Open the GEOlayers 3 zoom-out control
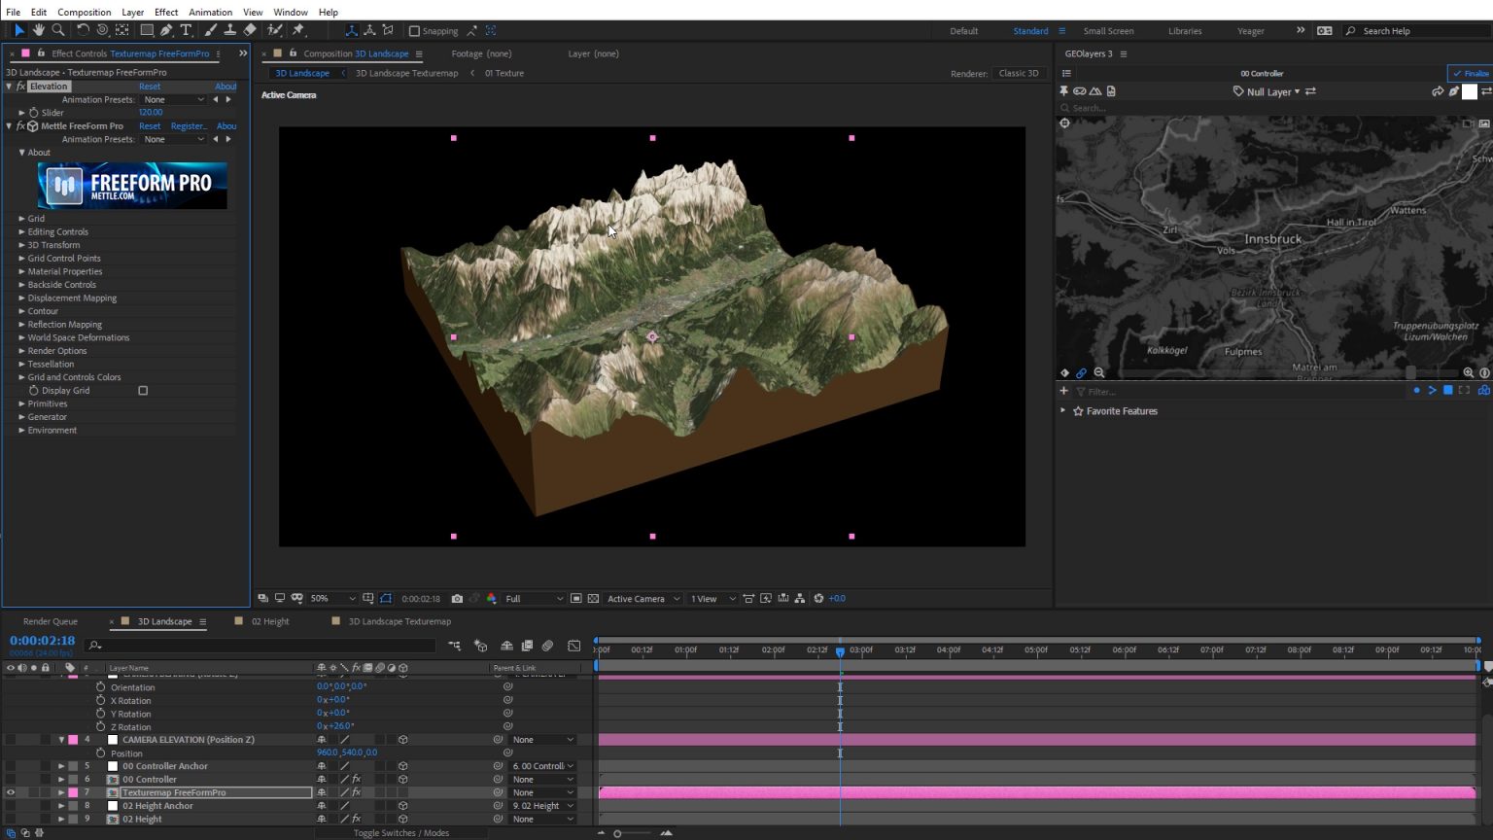This screenshot has width=1493, height=840. click(1098, 372)
